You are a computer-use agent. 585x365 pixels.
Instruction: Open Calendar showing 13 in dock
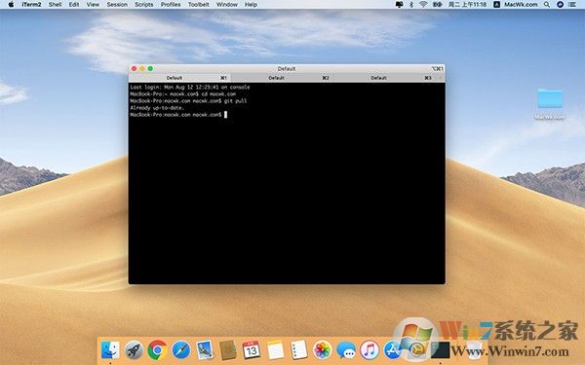(x=252, y=349)
